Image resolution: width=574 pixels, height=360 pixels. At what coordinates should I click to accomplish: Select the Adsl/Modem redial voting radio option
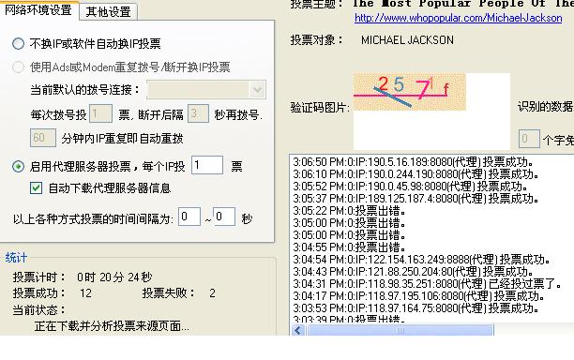(18, 67)
